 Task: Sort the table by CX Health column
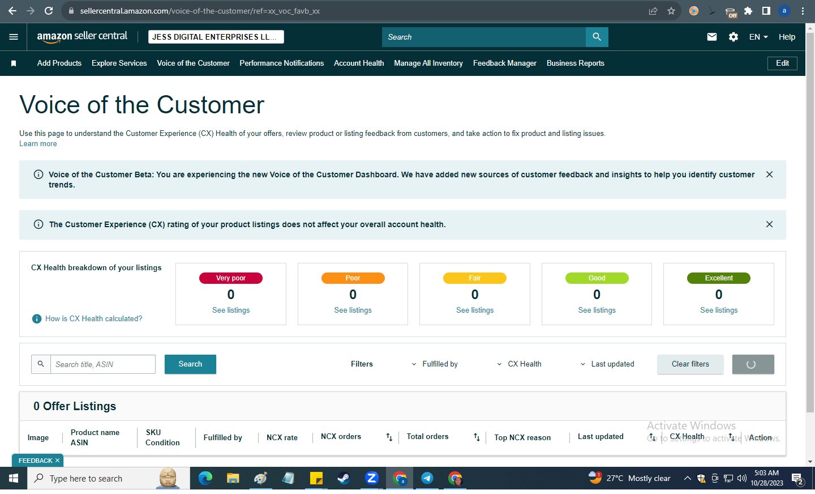point(731,437)
